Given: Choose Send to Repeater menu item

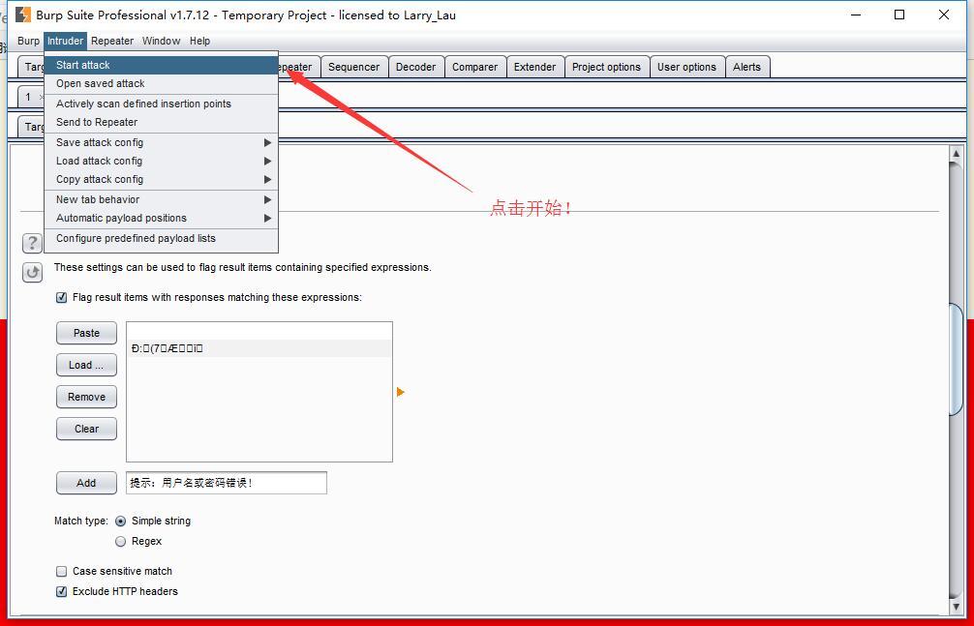Looking at the screenshot, I should 161,122.
